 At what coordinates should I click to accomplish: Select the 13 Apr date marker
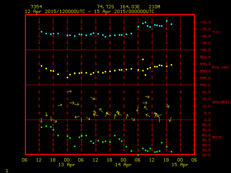pos(67,165)
